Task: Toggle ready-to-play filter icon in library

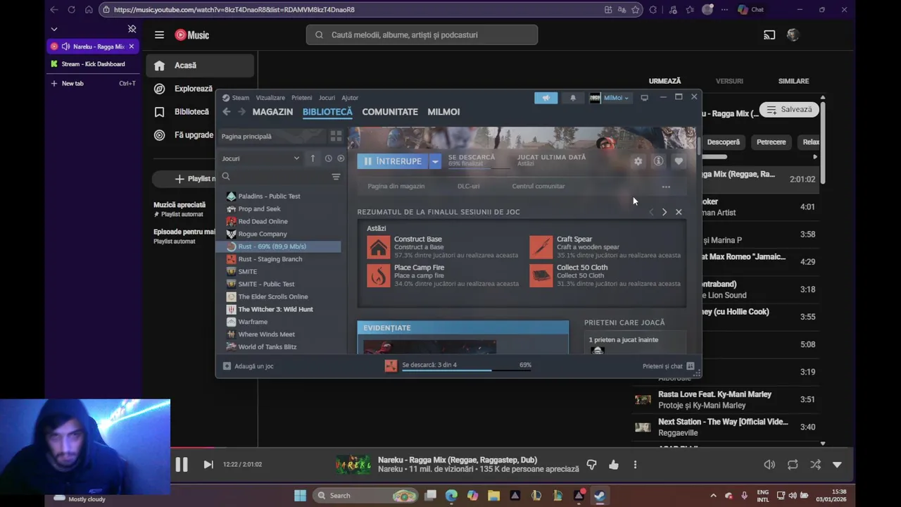Action: pos(341,158)
